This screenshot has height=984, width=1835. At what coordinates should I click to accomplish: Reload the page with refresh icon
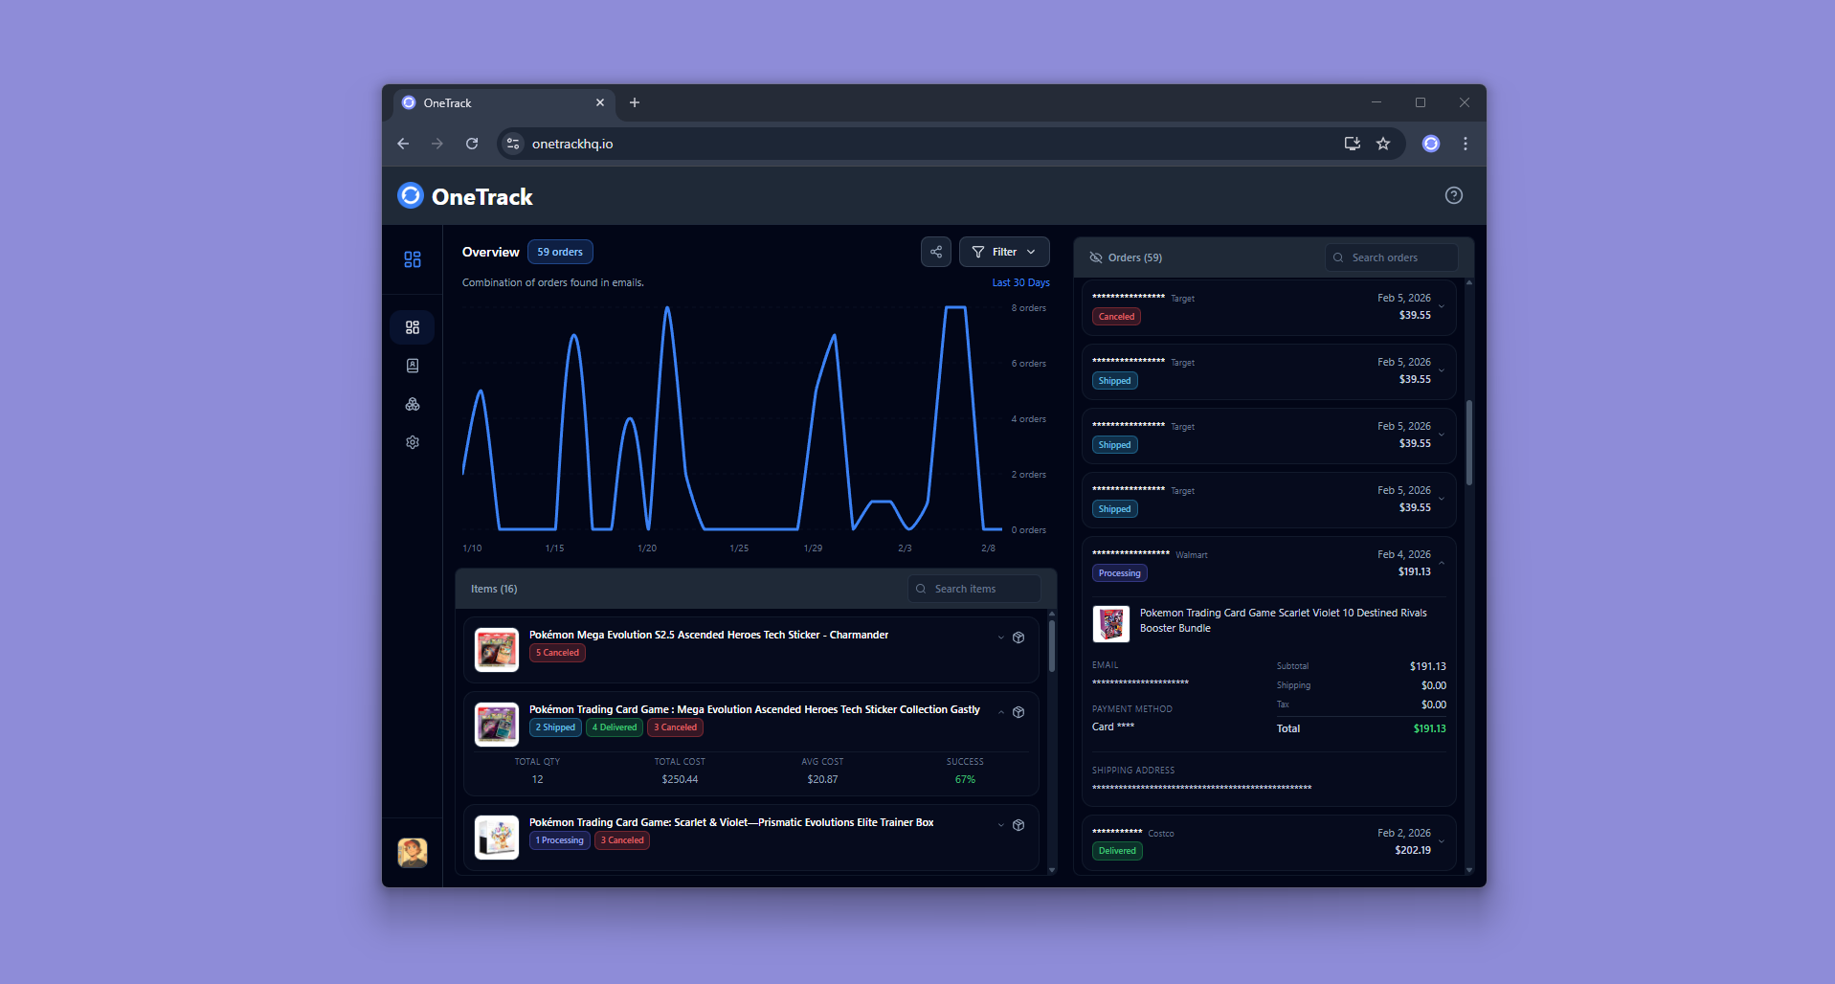point(472,144)
